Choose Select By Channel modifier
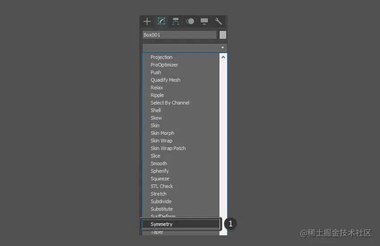 (x=170, y=103)
